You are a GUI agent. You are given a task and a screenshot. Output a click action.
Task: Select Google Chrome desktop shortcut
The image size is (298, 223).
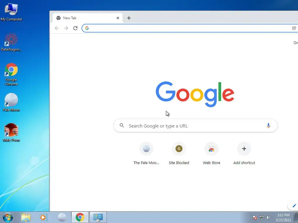(11, 75)
